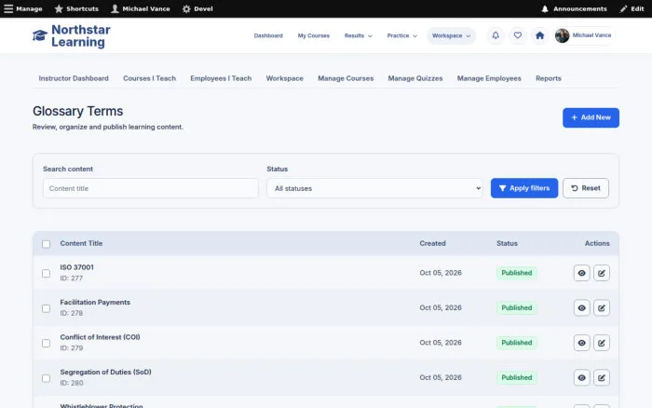Click the ID: 280 text
The image size is (652, 408).
pyautogui.click(x=72, y=383)
